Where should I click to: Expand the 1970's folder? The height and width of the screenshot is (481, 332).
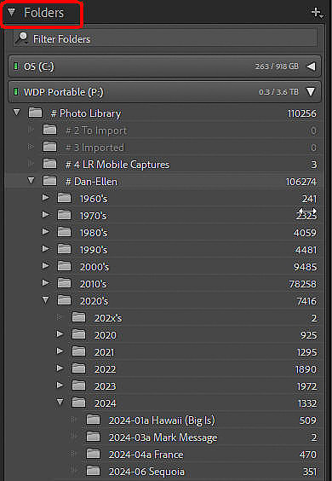46,215
